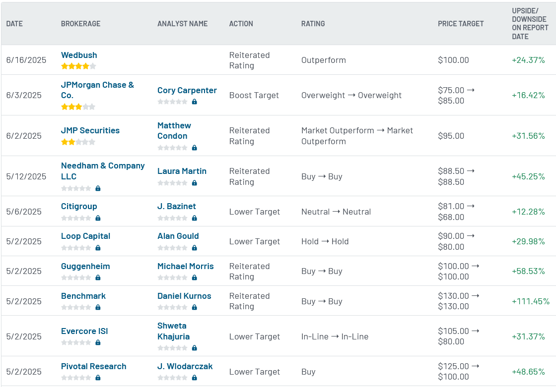Click JPMorgan three-star rating icon
The width and height of the screenshot is (556, 387).
click(78, 107)
